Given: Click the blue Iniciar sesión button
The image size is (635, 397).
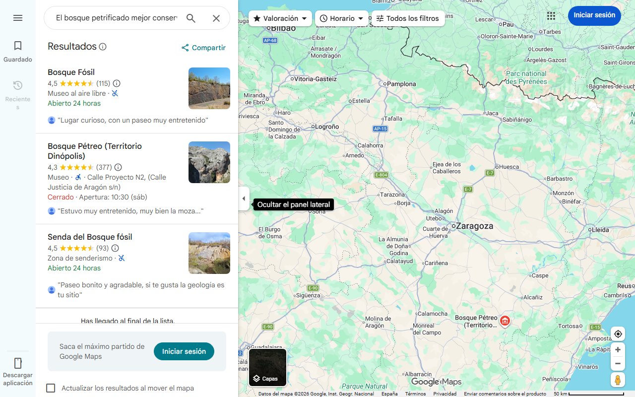Looking at the screenshot, I should (x=594, y=15).
